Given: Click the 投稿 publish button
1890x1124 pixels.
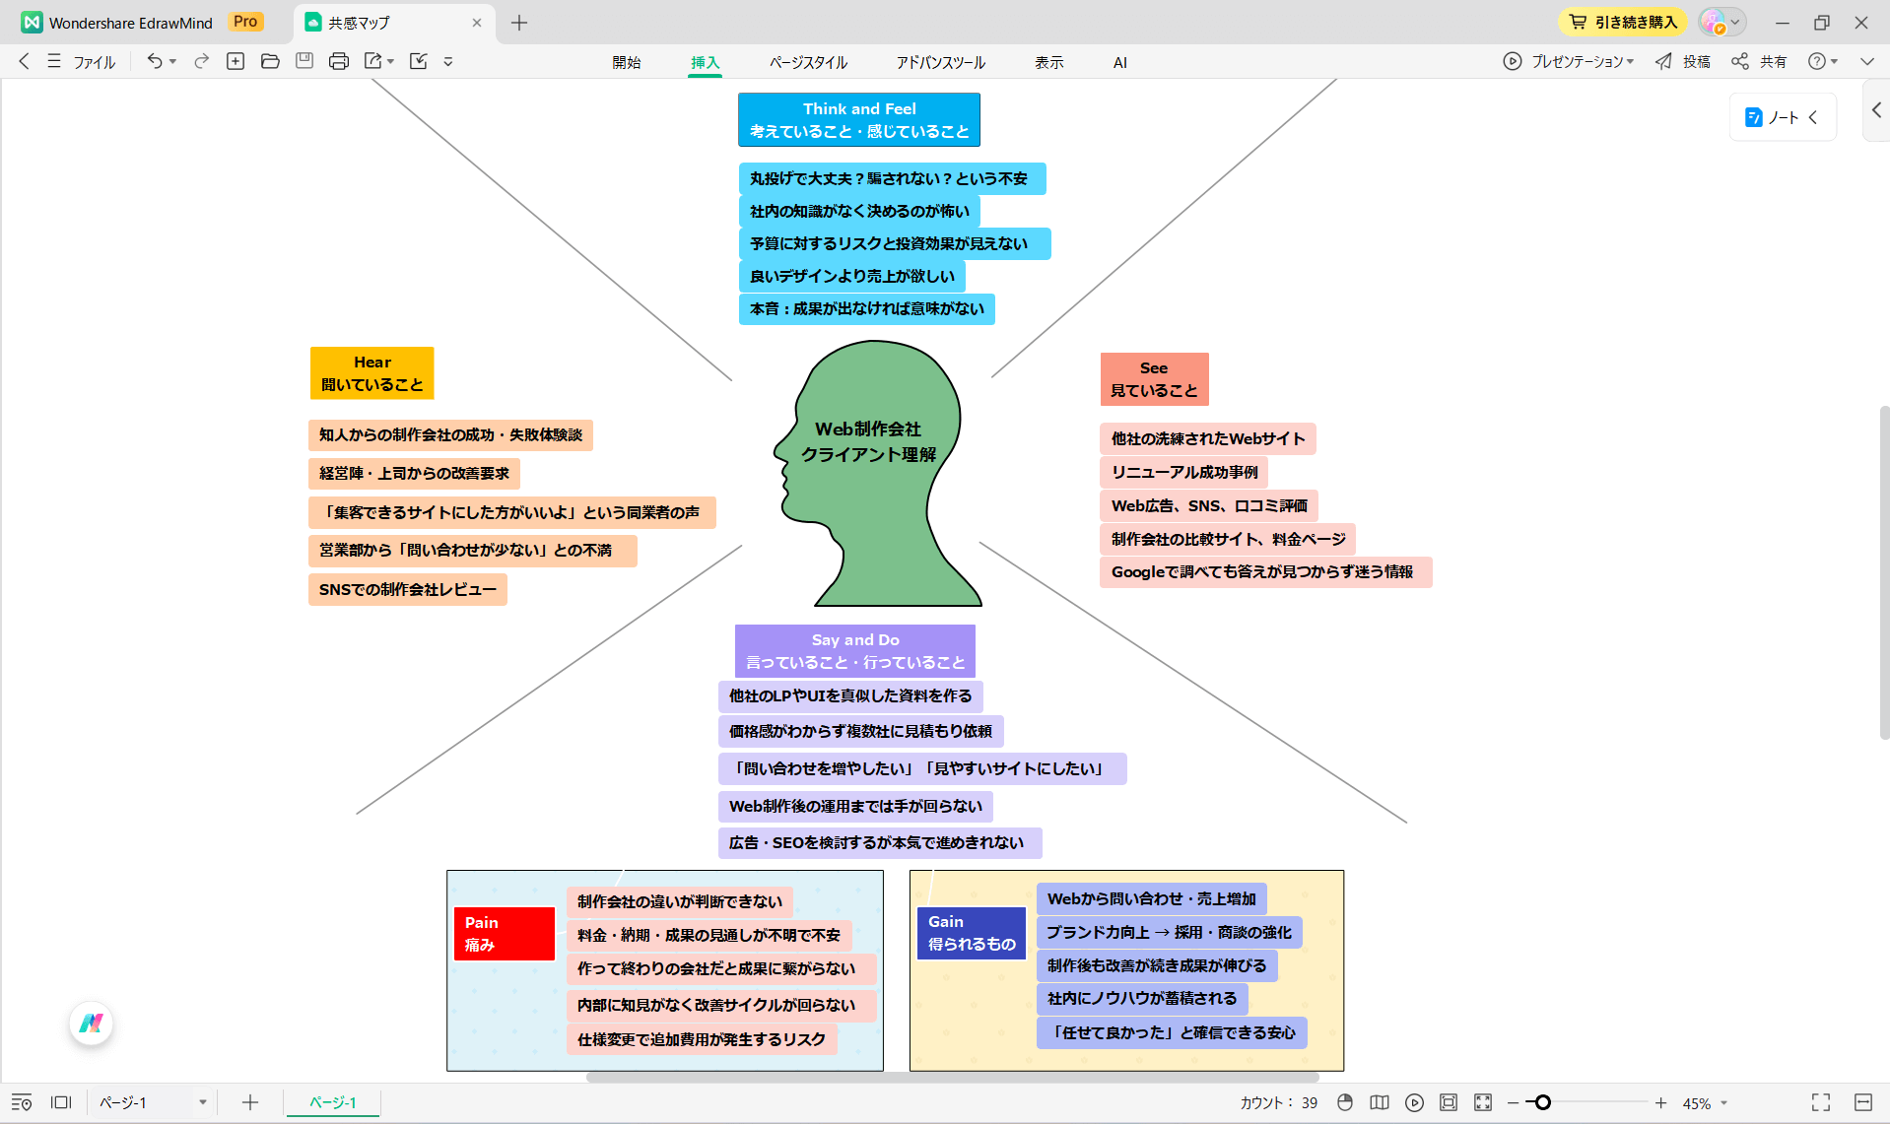Looking at the screenshot, I should (1683, 61).
